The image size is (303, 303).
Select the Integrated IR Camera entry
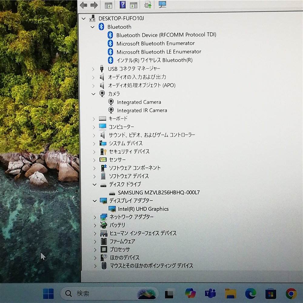tap(142, 110)
